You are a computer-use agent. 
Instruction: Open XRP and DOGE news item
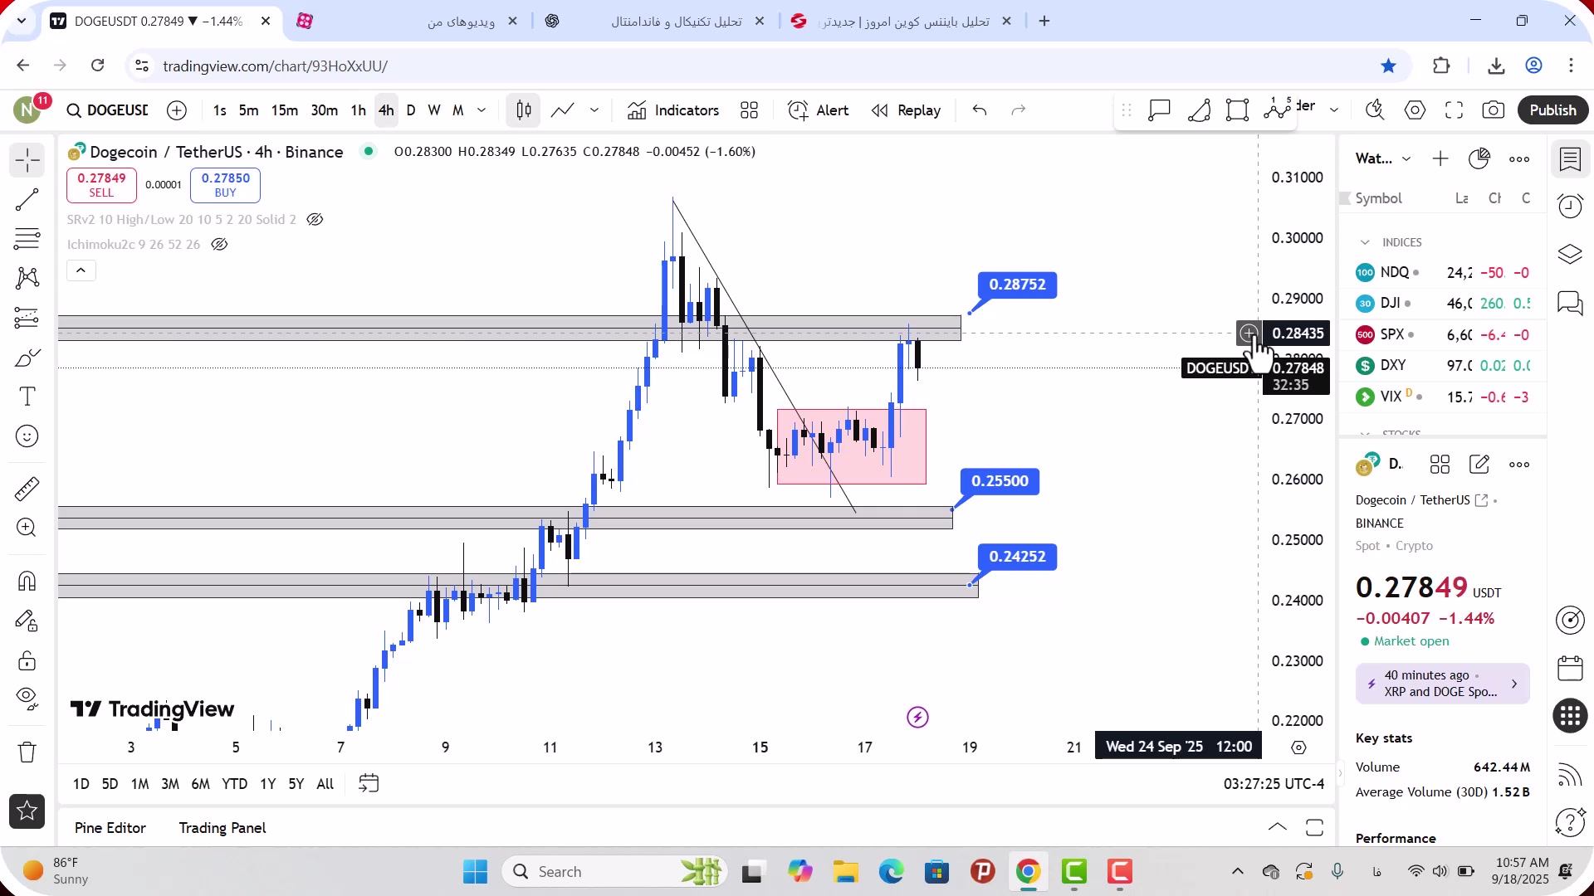click(x=1442, y=684)
